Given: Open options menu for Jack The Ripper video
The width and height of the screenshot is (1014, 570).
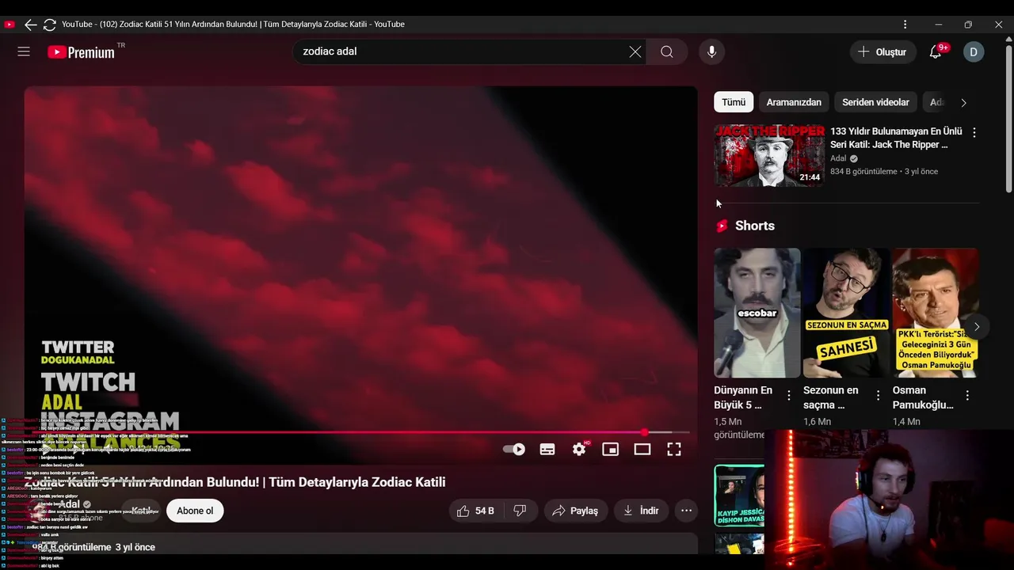Looking at the screenshot, I should [x=974, y=133].
